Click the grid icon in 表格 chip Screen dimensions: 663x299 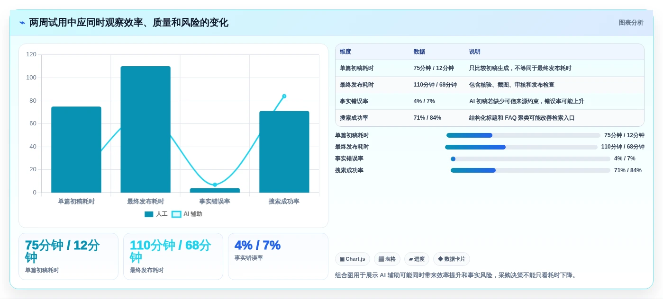coord(381,259)
